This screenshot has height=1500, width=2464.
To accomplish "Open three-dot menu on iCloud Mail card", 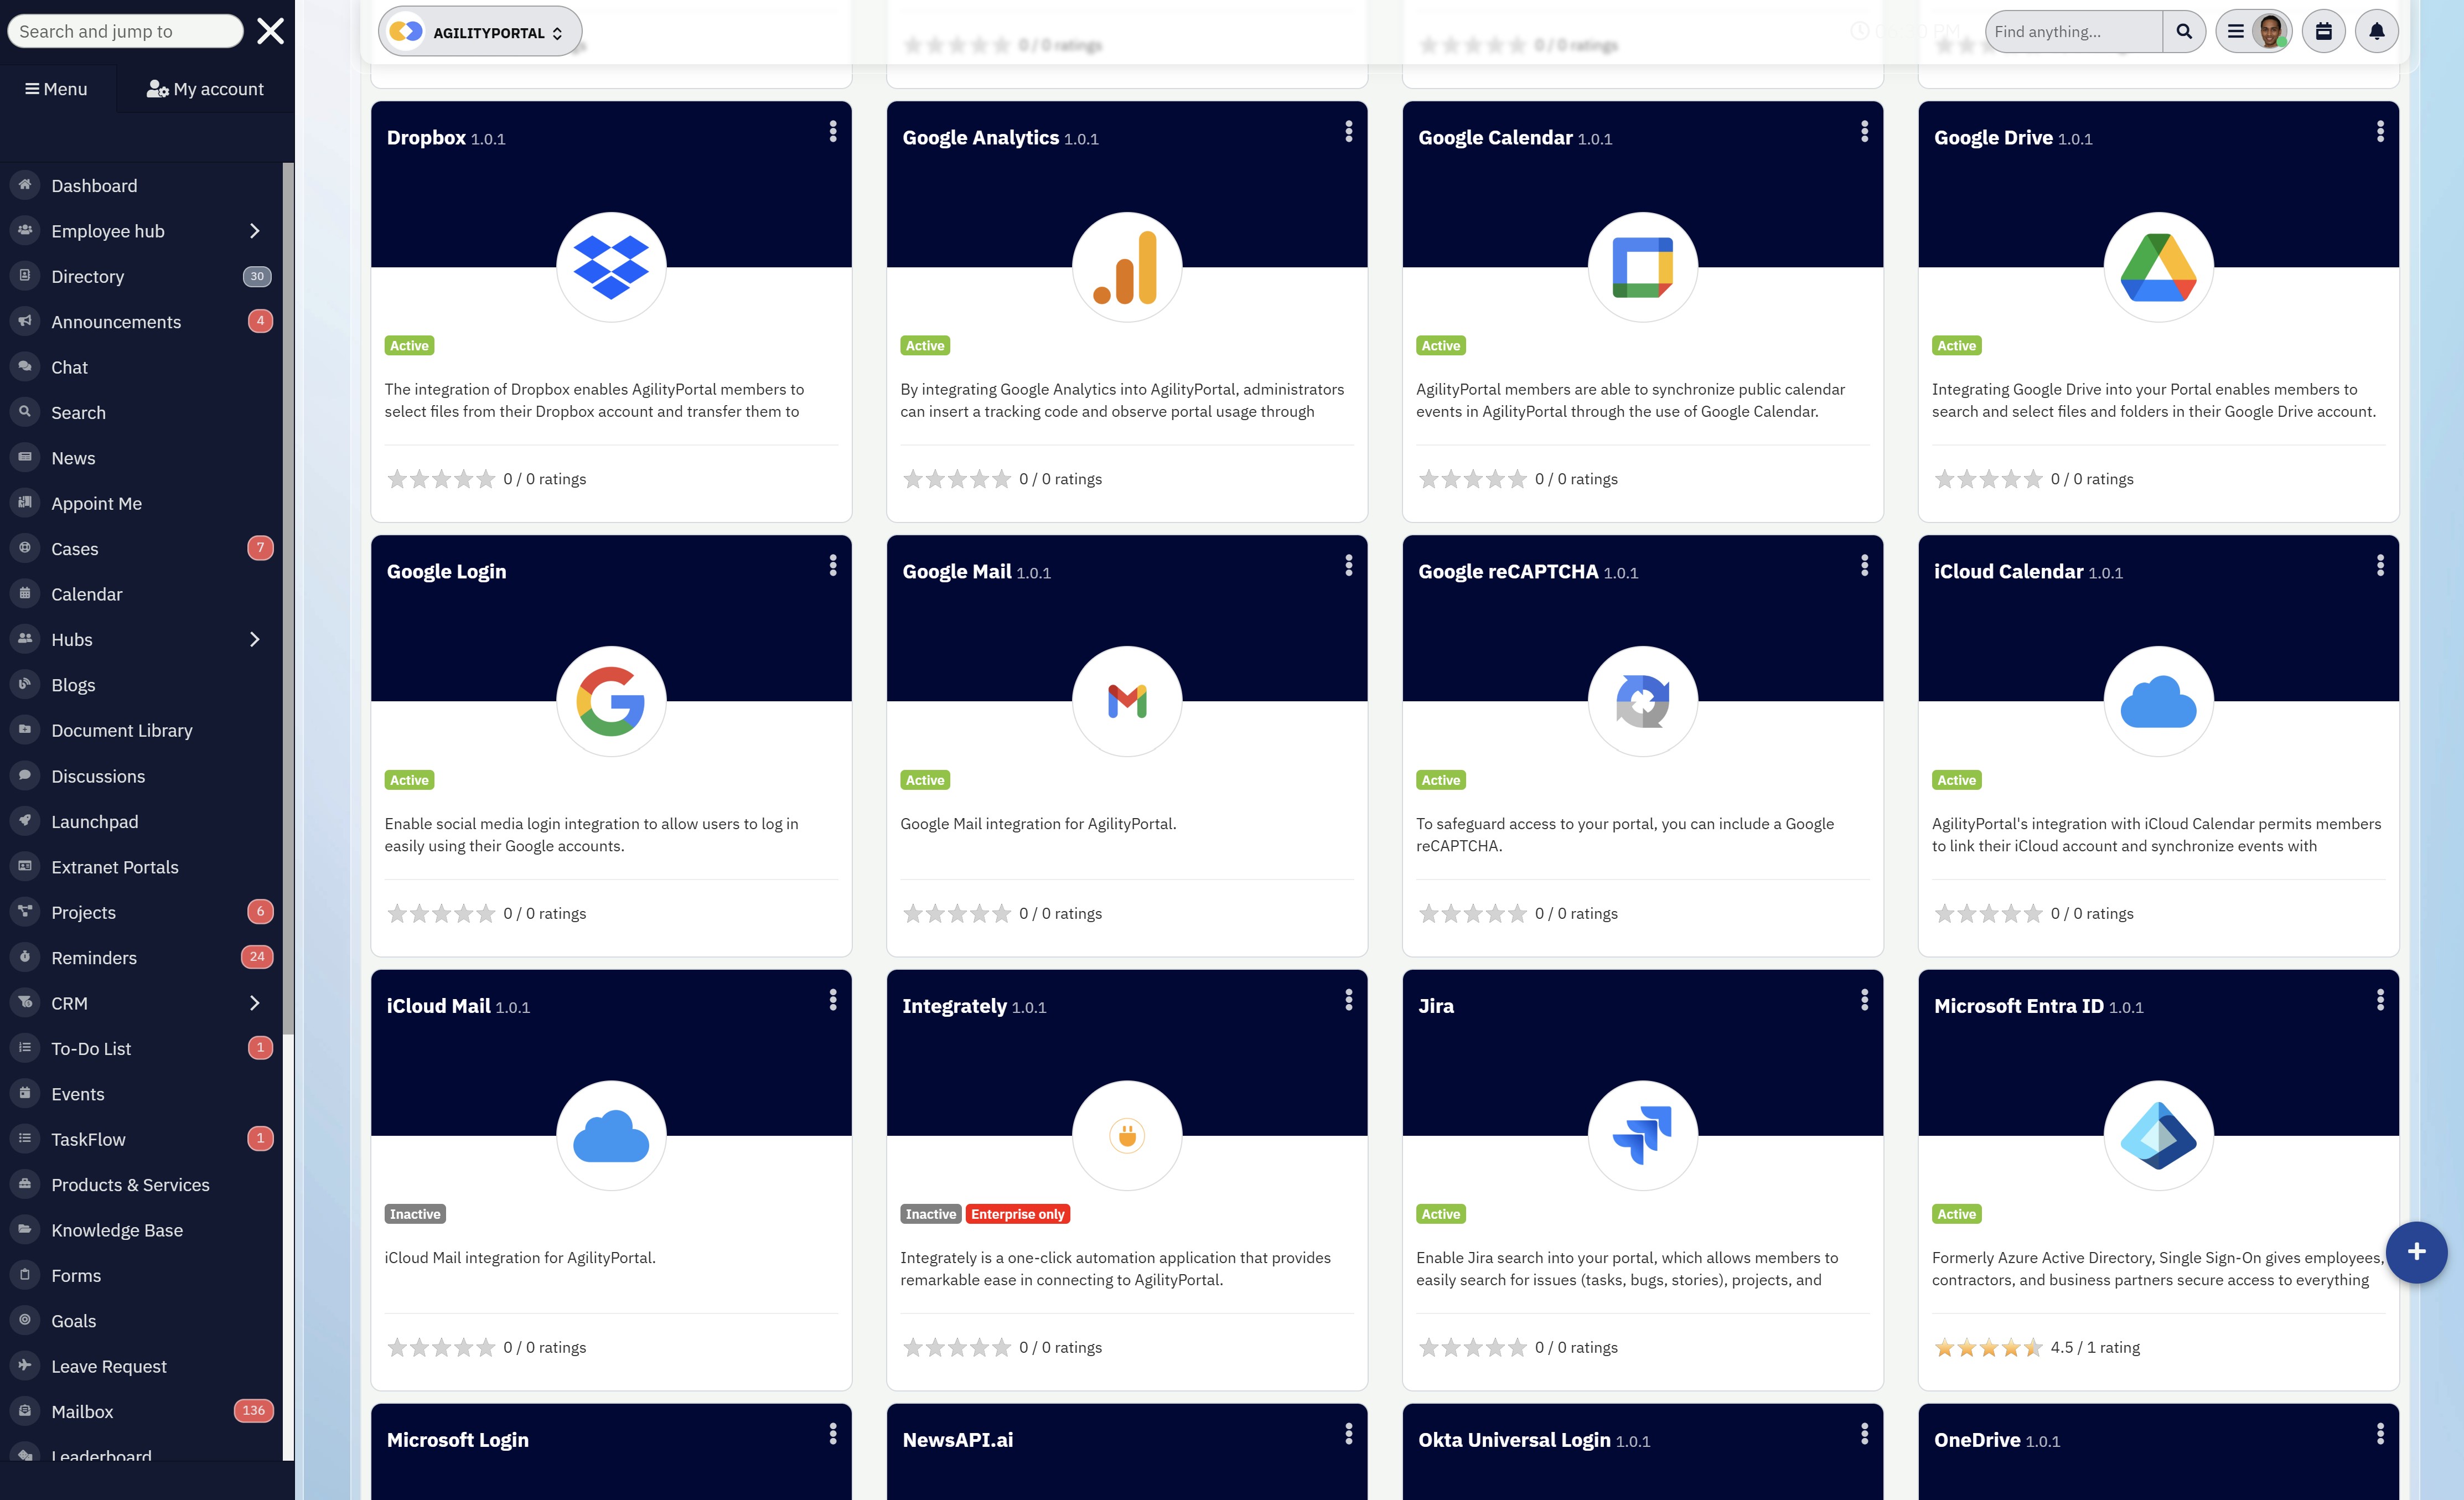I will pyautogui.click(x=832, y=1000).
